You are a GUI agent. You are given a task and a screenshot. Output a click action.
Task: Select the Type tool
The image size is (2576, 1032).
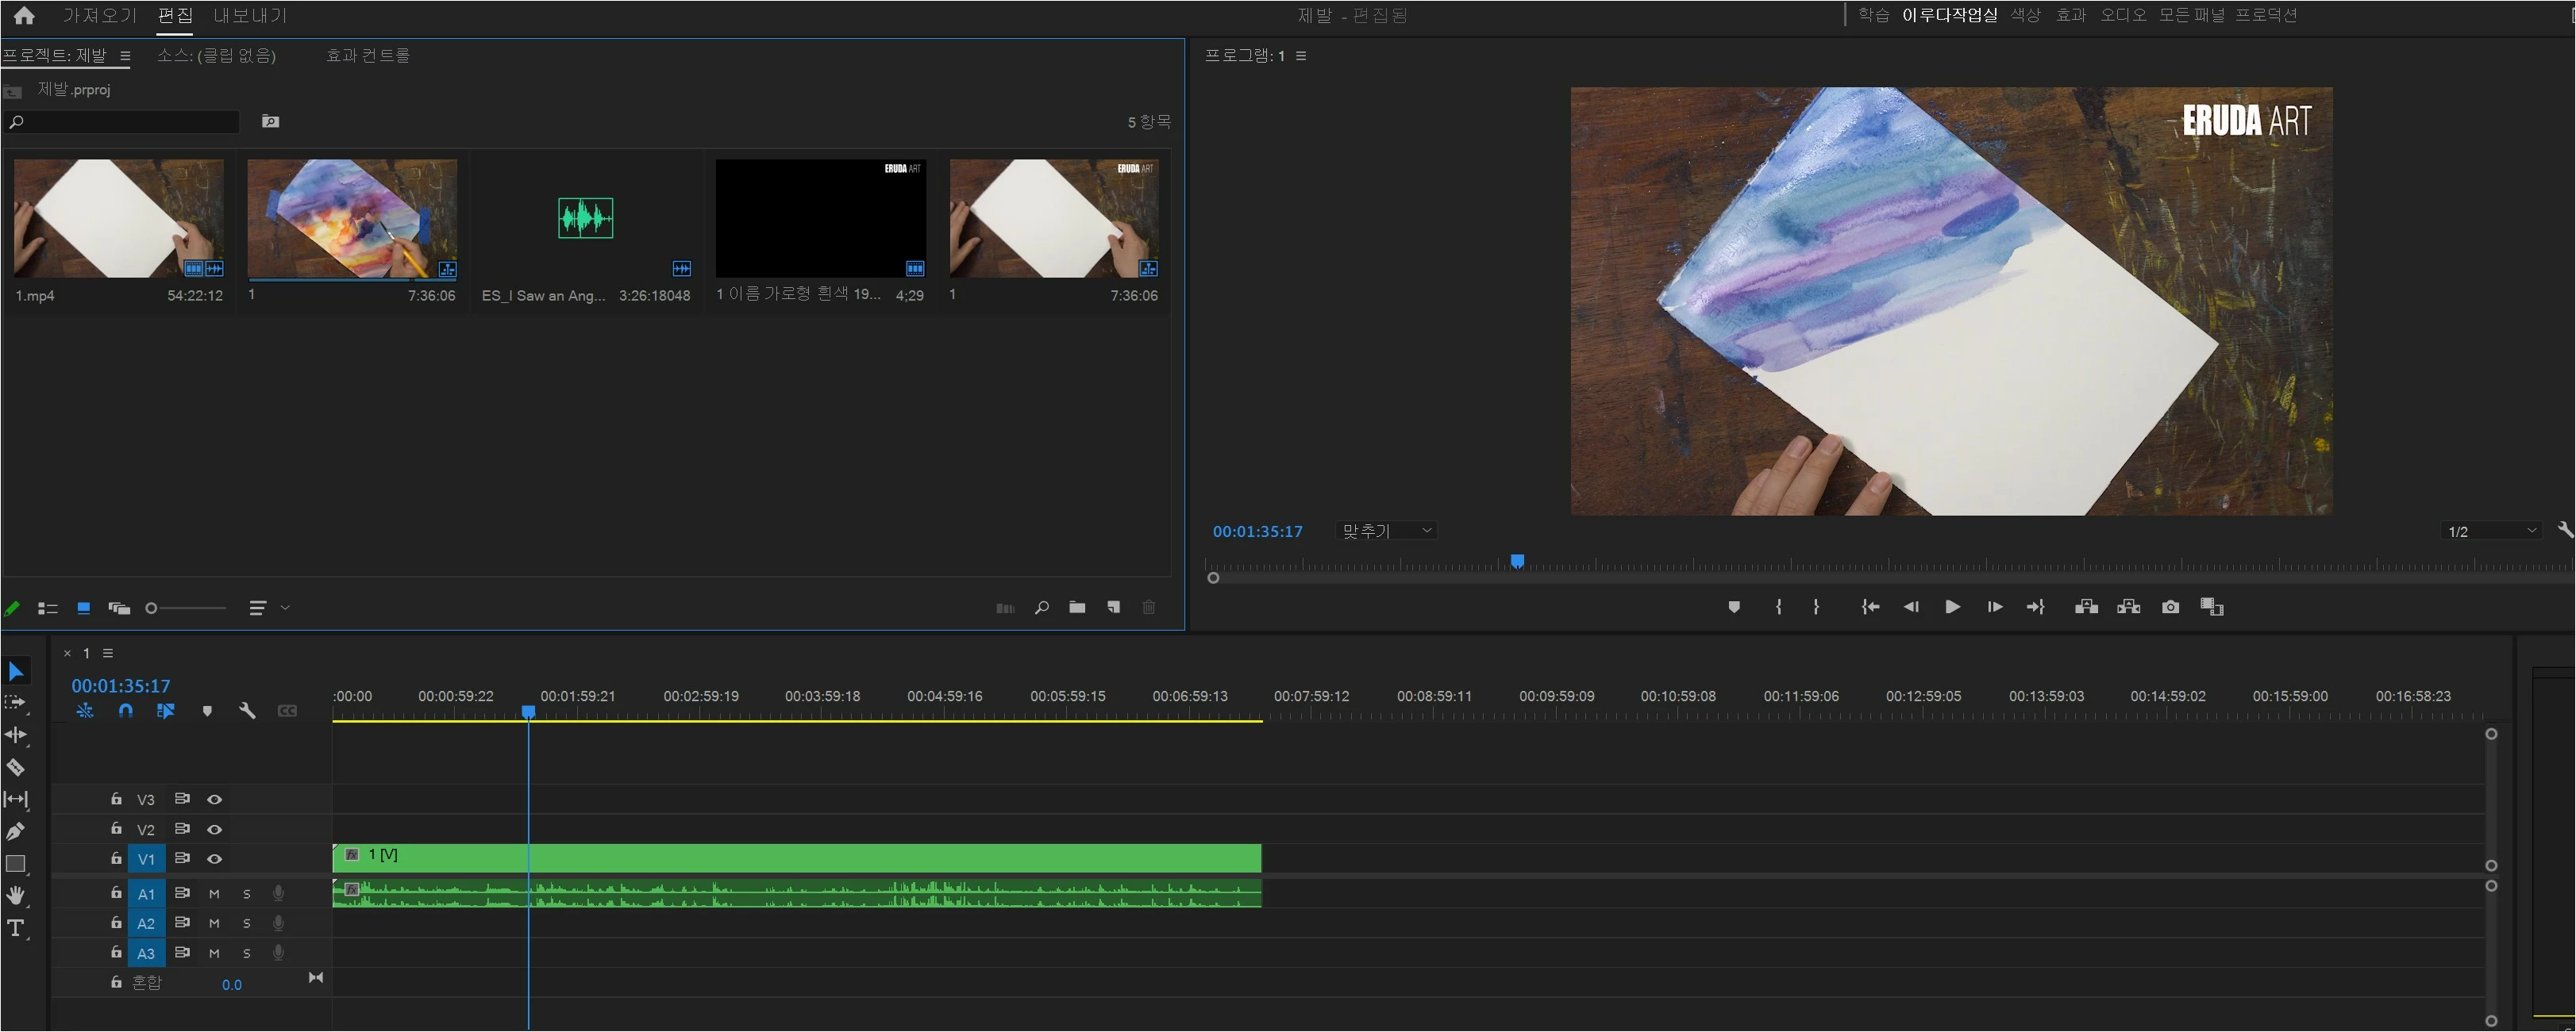point(16,928)
